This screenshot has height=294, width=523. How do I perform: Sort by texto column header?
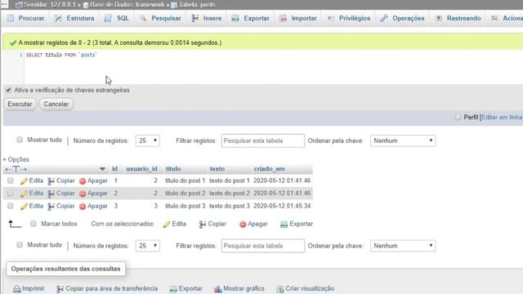click(x=217, y=169)
